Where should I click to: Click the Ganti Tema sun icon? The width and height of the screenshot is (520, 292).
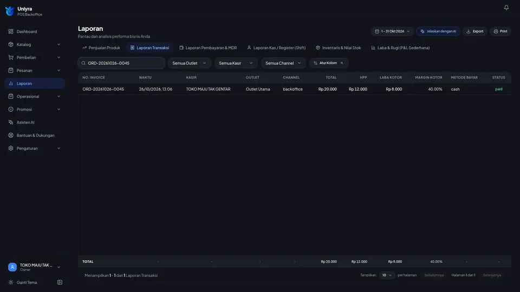point(11,282)
